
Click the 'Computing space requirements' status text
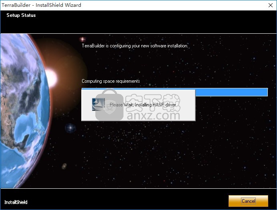[111, 81]
